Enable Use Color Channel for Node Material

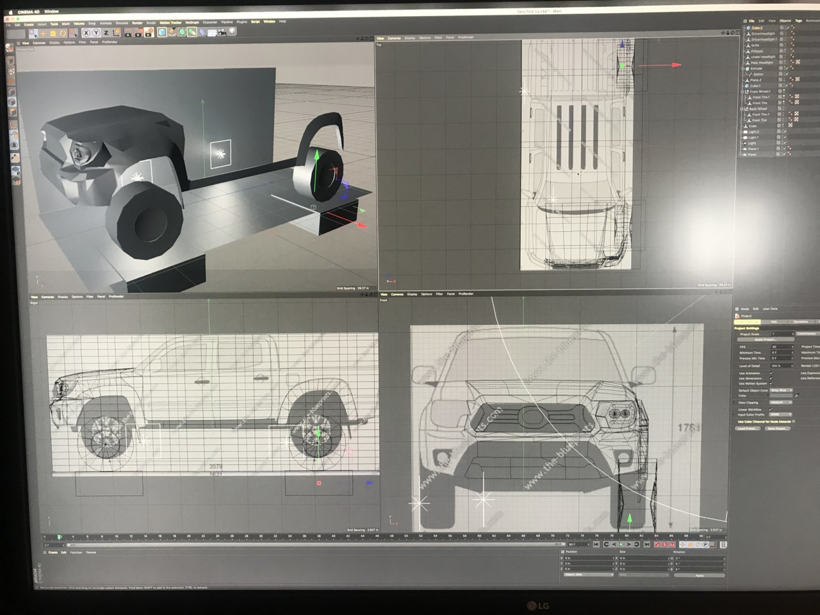coord(794,422)
